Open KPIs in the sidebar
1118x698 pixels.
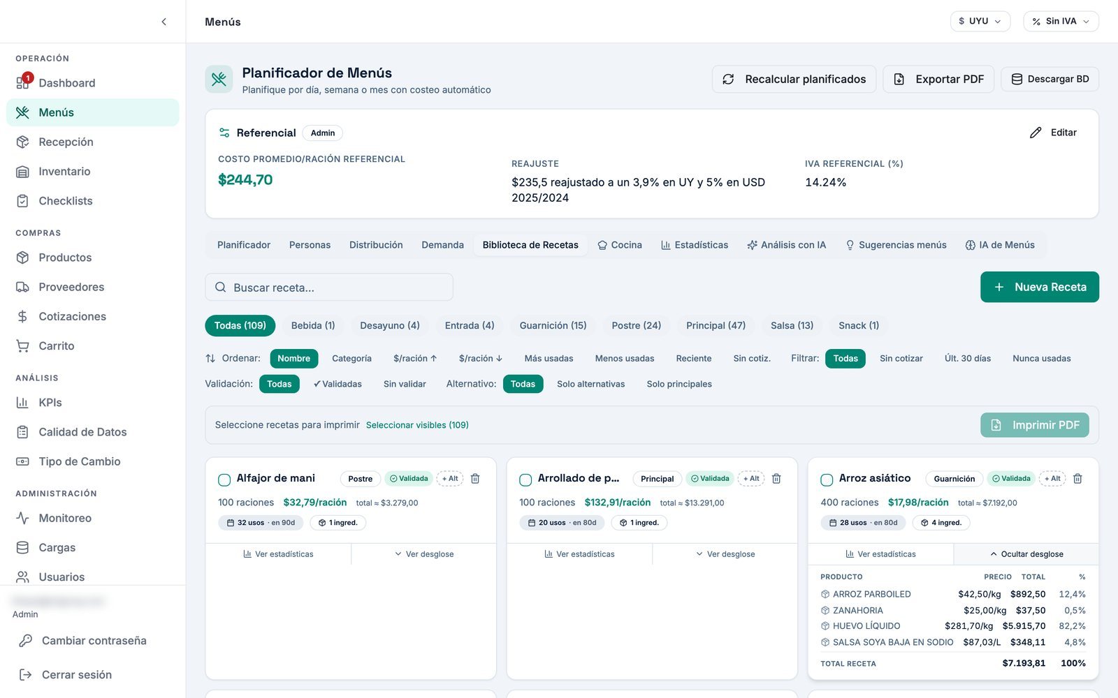tap(92, 403)
